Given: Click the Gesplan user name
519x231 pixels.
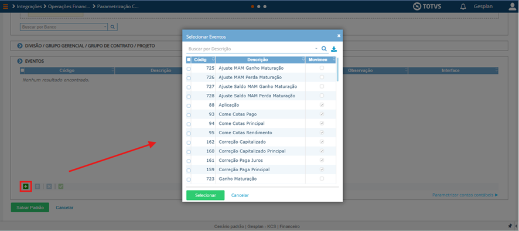Looking at the screenshot, I should pyautogui.click(x=483, y=6).
